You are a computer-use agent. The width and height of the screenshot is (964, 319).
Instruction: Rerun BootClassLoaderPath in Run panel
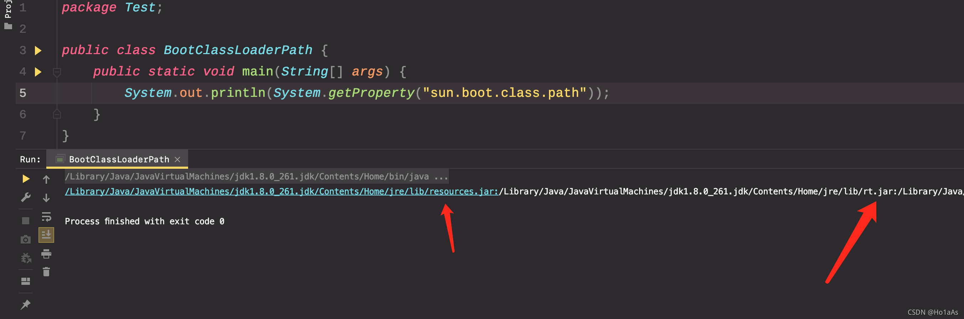(25, 179)
